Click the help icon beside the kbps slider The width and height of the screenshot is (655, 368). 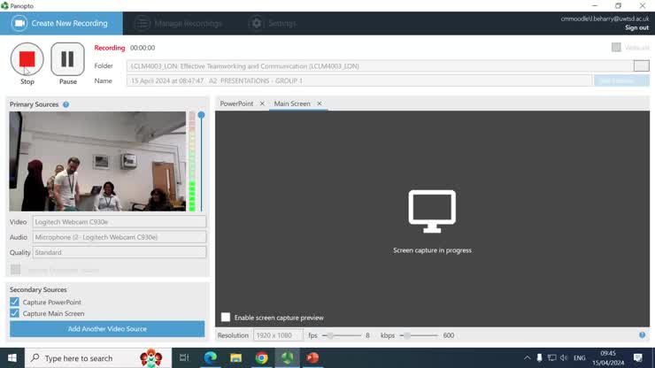tap(643, 335)
